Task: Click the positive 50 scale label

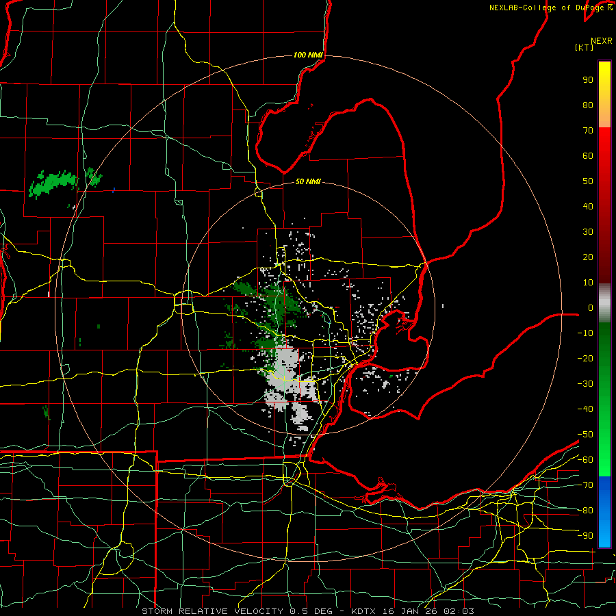Action: pos(588,181)
